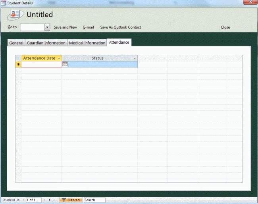
Task: Switch to the General tab
Action: (x=16, y=43)
